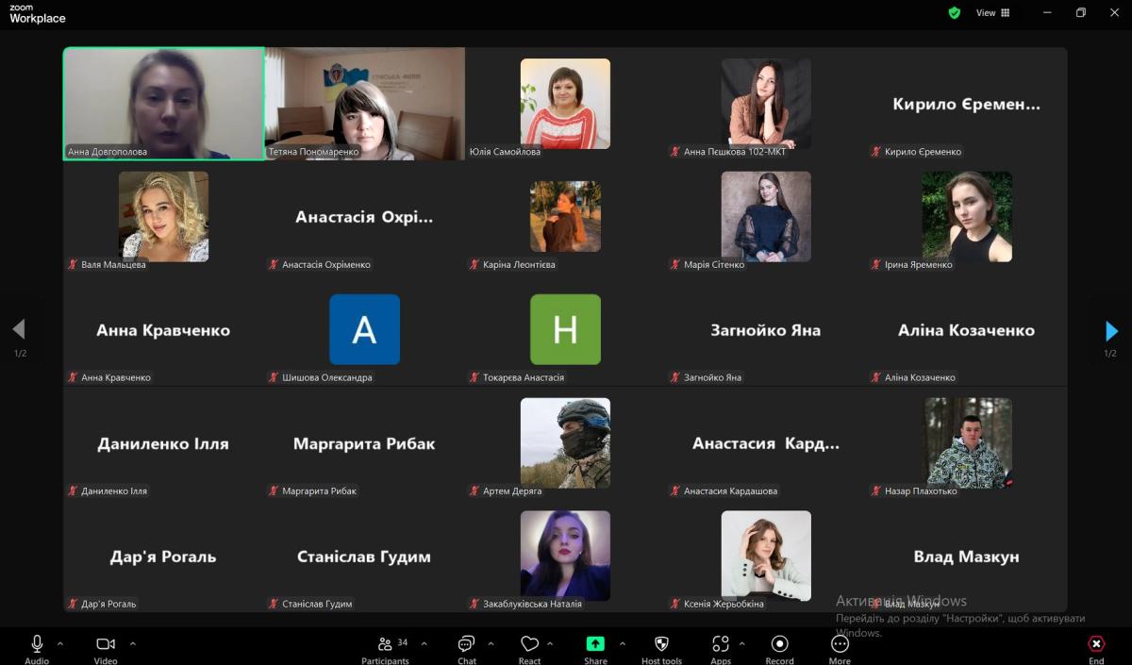Viewport: 1132px width, 665px height.
Task: Click End to leave the meeting
Action: tap(1096, 645)
